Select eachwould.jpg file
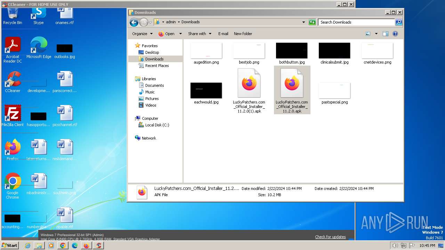 coord(206,93)
